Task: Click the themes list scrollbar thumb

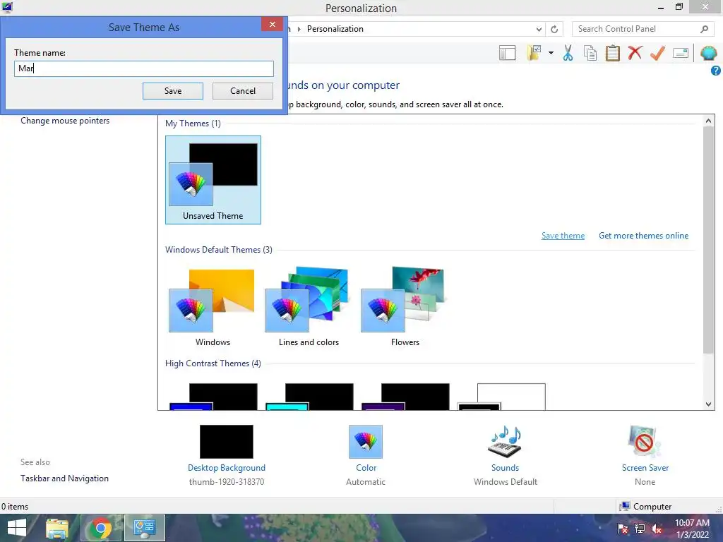Action: pos(708,240)
